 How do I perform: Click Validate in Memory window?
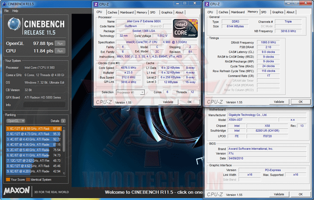coord(279,102)
